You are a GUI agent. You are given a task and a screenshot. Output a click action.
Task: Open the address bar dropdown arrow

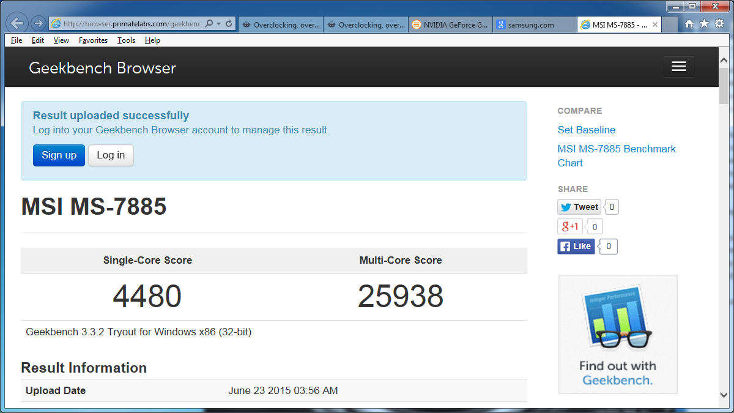218,24
